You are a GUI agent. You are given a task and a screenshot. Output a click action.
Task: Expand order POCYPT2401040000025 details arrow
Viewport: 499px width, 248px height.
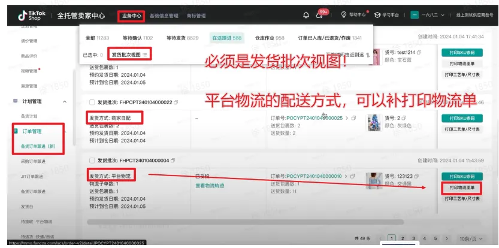pyautogui.click(x=347, y=118)
